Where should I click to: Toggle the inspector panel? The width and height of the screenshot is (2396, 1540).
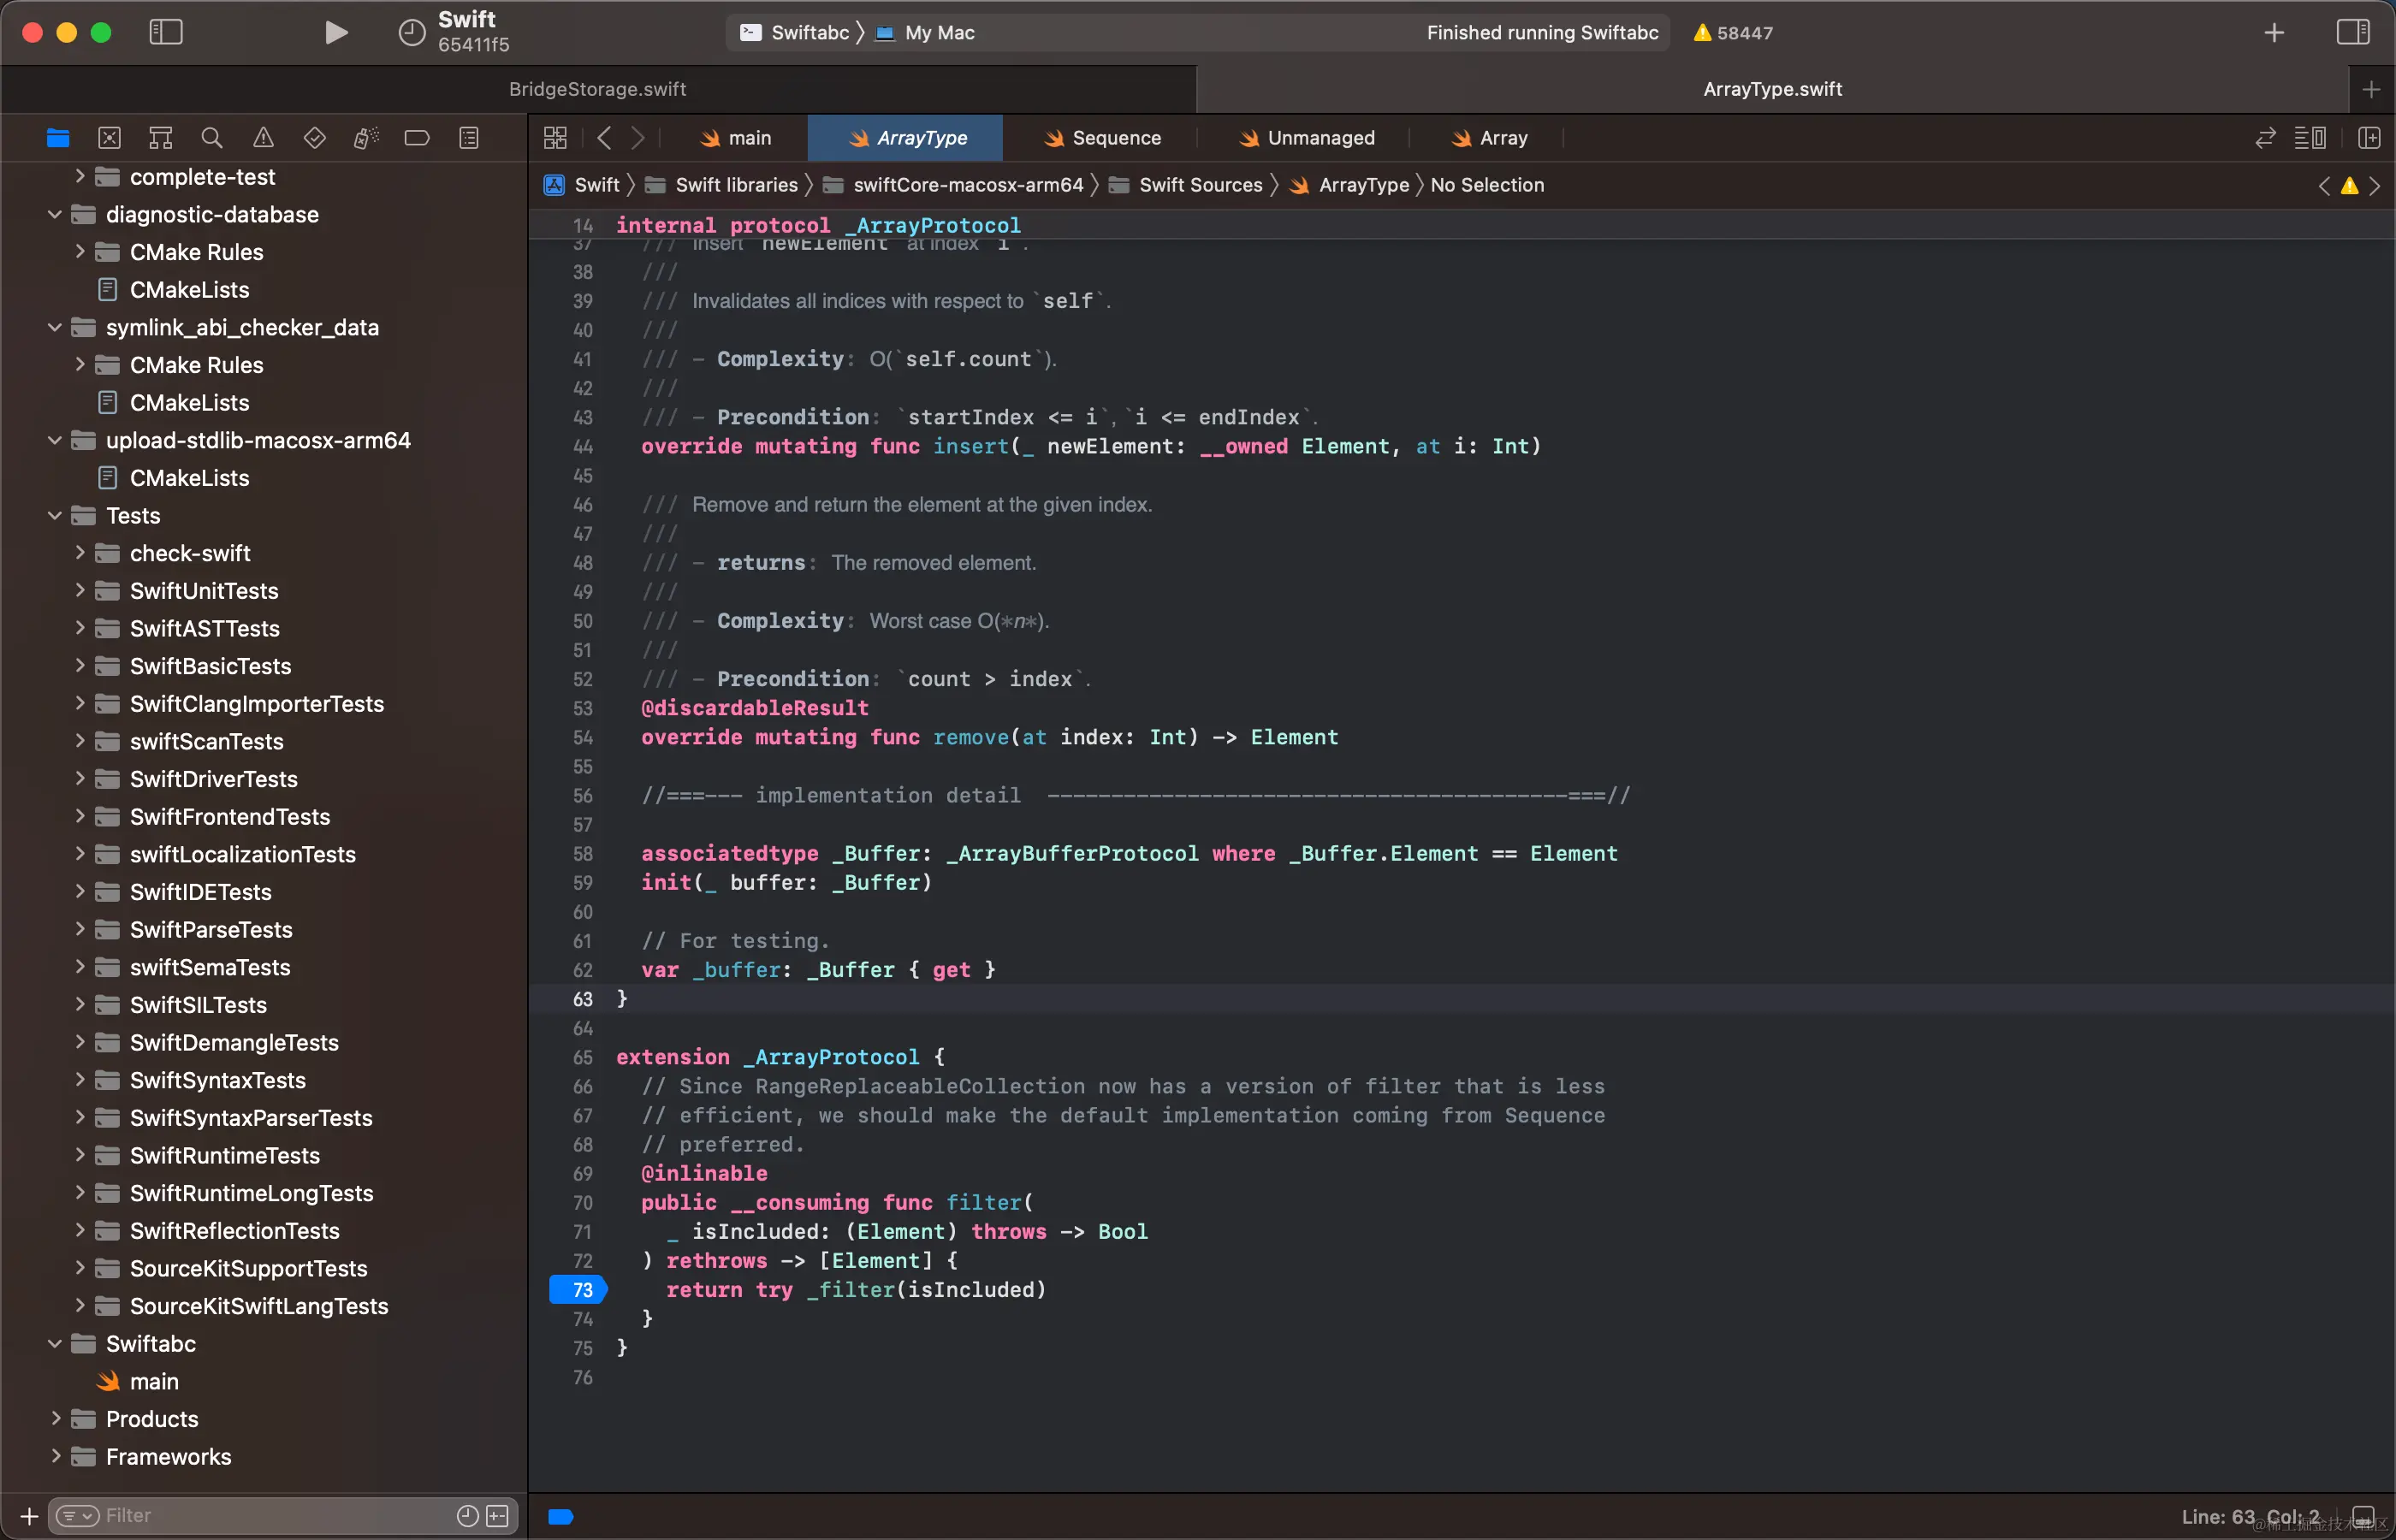click(x=2352, y=32)
